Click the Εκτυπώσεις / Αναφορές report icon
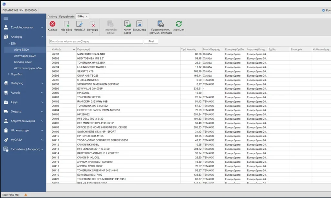The height and width of the screenshot is (198, 331). point(6,149)
